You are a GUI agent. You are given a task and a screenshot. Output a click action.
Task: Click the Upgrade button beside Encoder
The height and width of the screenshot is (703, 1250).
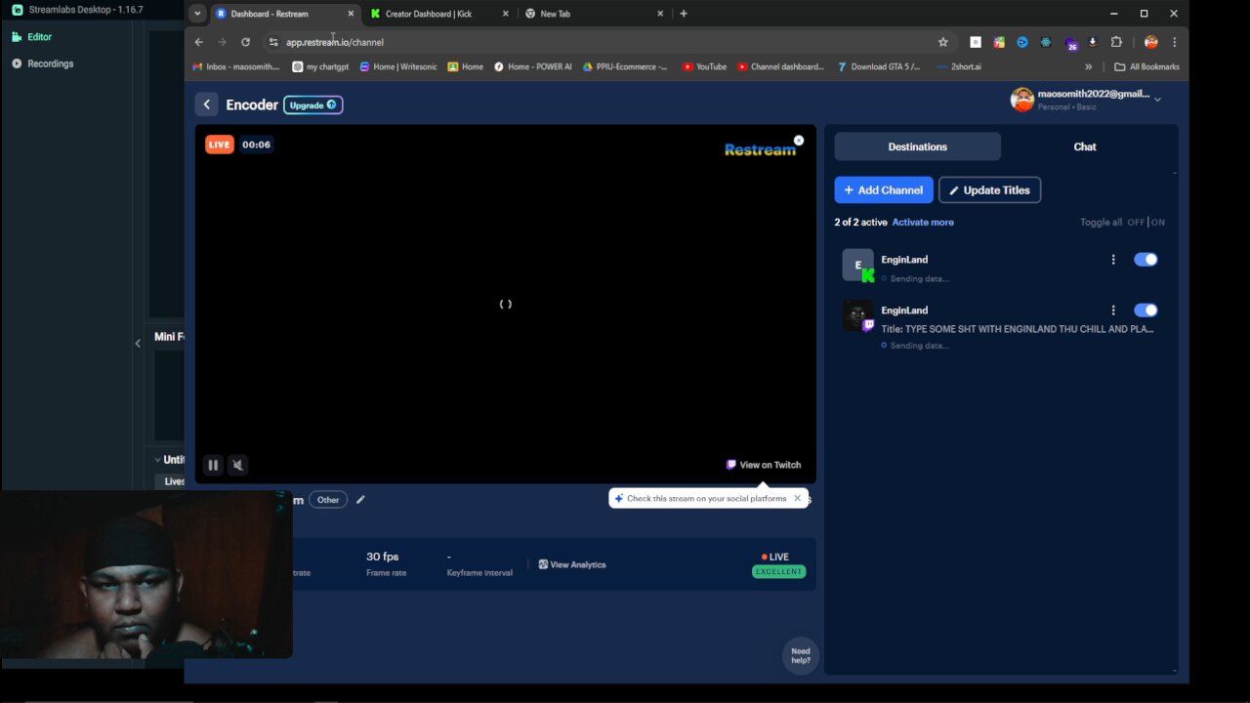(312, 104)
